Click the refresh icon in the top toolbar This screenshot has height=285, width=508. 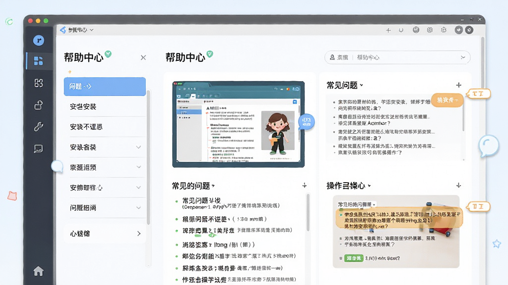(401, 30)
